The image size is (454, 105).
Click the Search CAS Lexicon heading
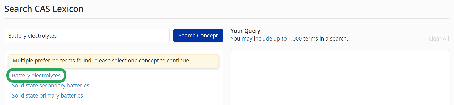point(44,9)
